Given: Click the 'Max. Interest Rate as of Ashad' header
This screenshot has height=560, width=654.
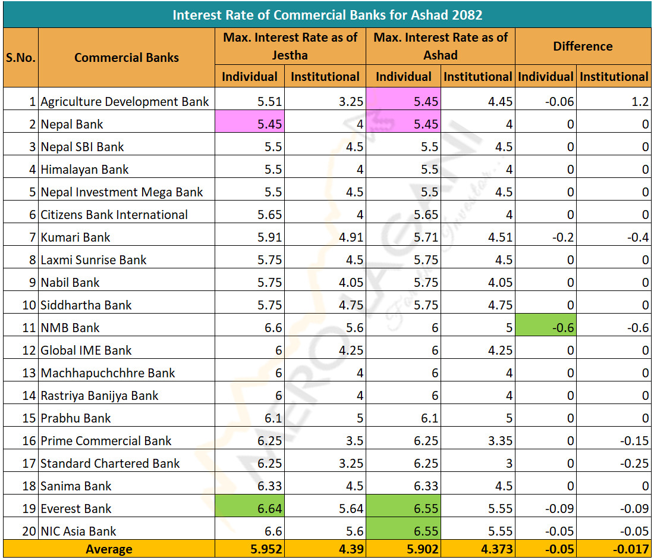Looking at the screenshot, I should tap(441, 46).
